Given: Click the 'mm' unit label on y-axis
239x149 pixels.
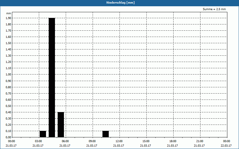Looking at the screenshot, I should click(x=9, y=13).
